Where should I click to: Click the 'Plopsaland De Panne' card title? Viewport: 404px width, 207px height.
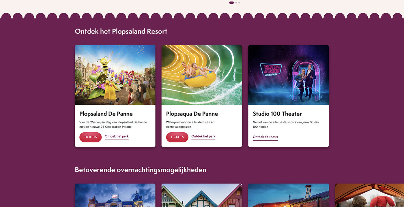[x=106, y=114]
